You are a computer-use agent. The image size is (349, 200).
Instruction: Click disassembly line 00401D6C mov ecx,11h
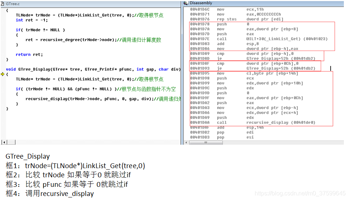(x=227, y=9)
